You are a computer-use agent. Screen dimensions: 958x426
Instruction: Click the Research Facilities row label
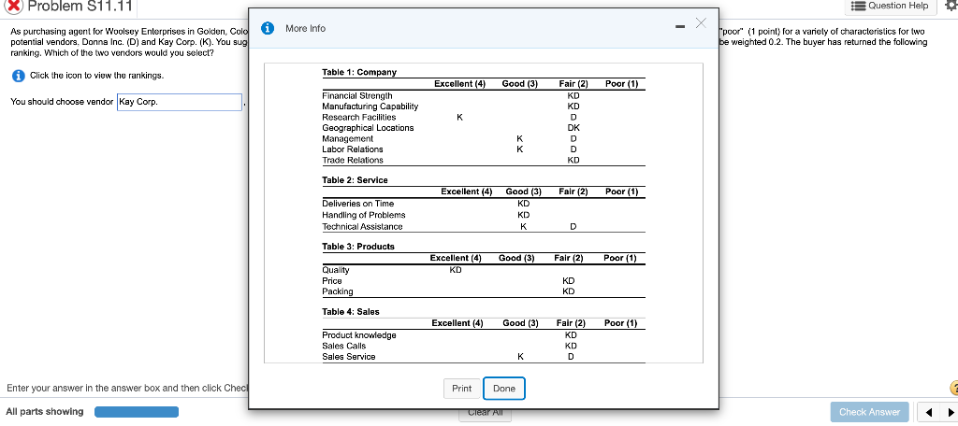[x=358, y=117]
